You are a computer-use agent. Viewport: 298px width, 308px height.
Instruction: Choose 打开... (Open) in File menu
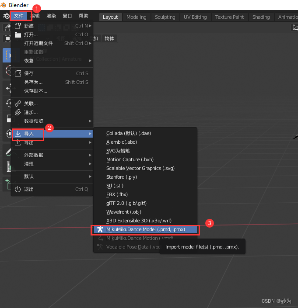pos(52,35)
